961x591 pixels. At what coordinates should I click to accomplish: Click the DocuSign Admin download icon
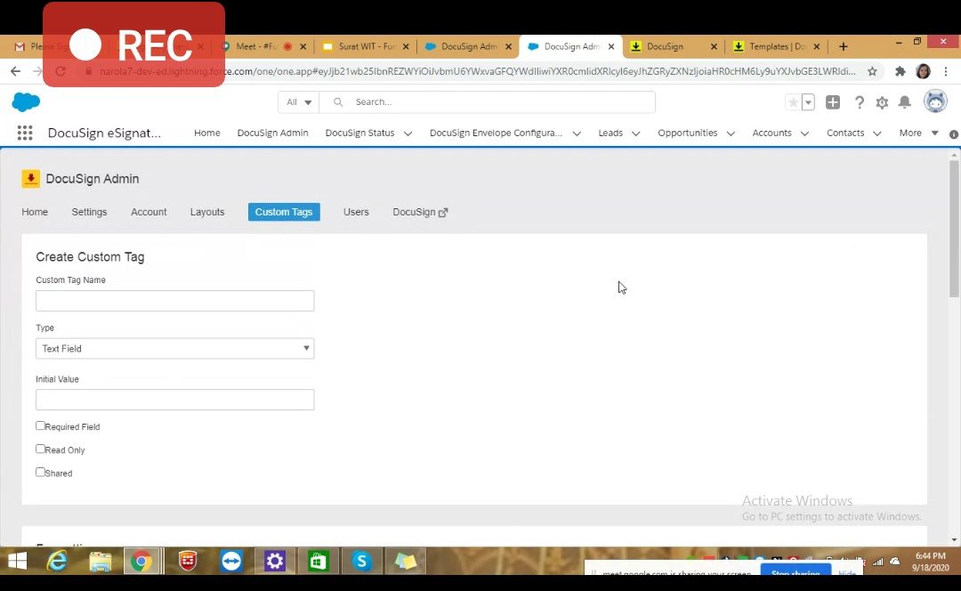click(30, 178)
